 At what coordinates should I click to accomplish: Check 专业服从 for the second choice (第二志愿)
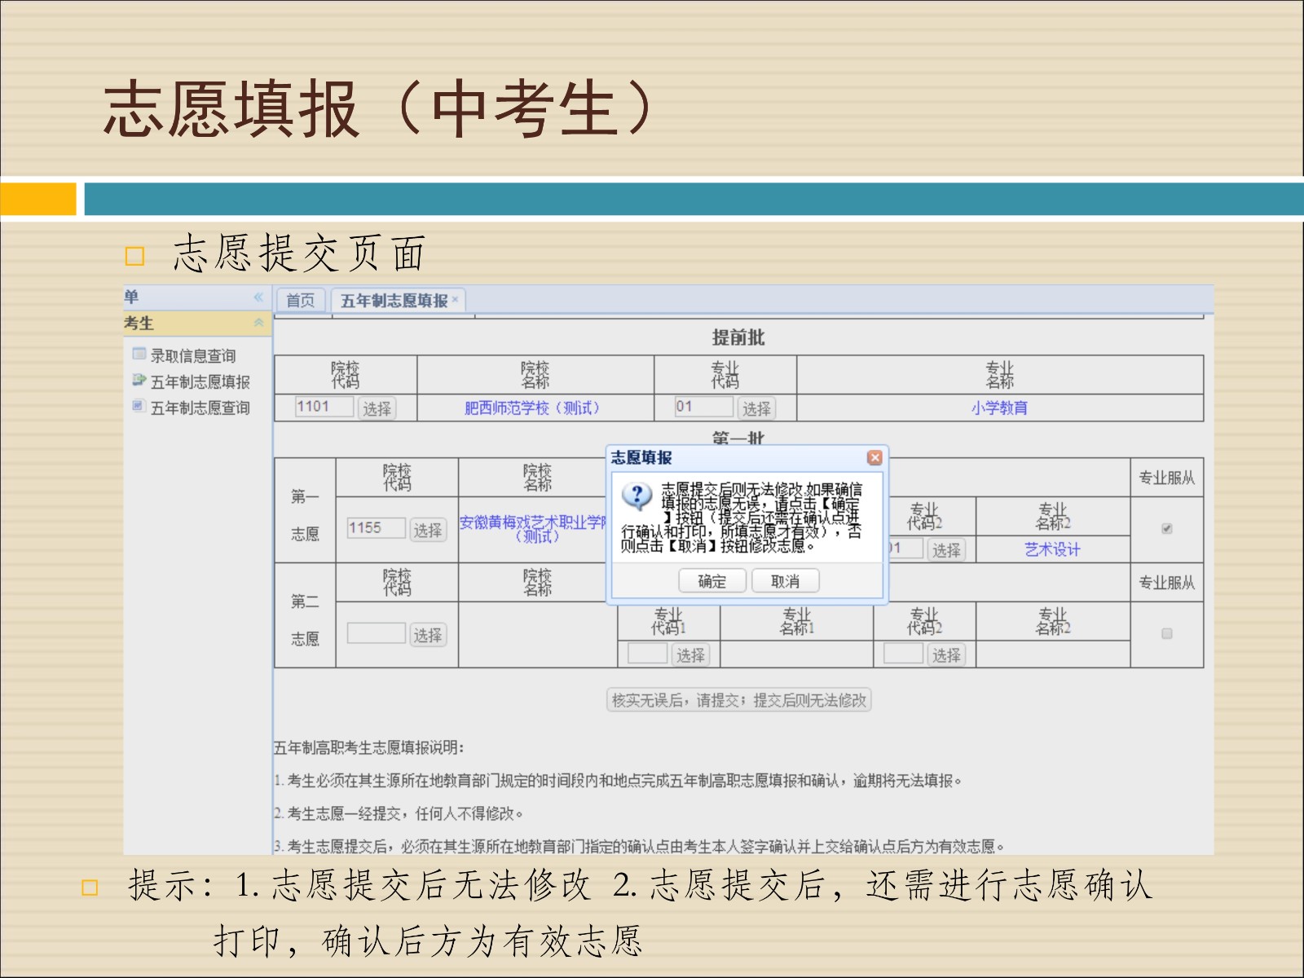point(1166,633)
